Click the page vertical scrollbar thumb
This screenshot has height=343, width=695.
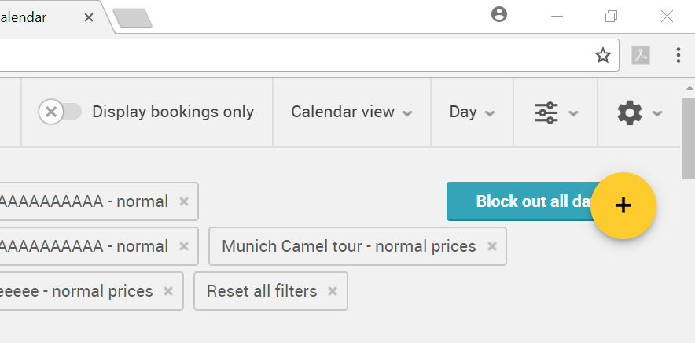click(689, 138)
